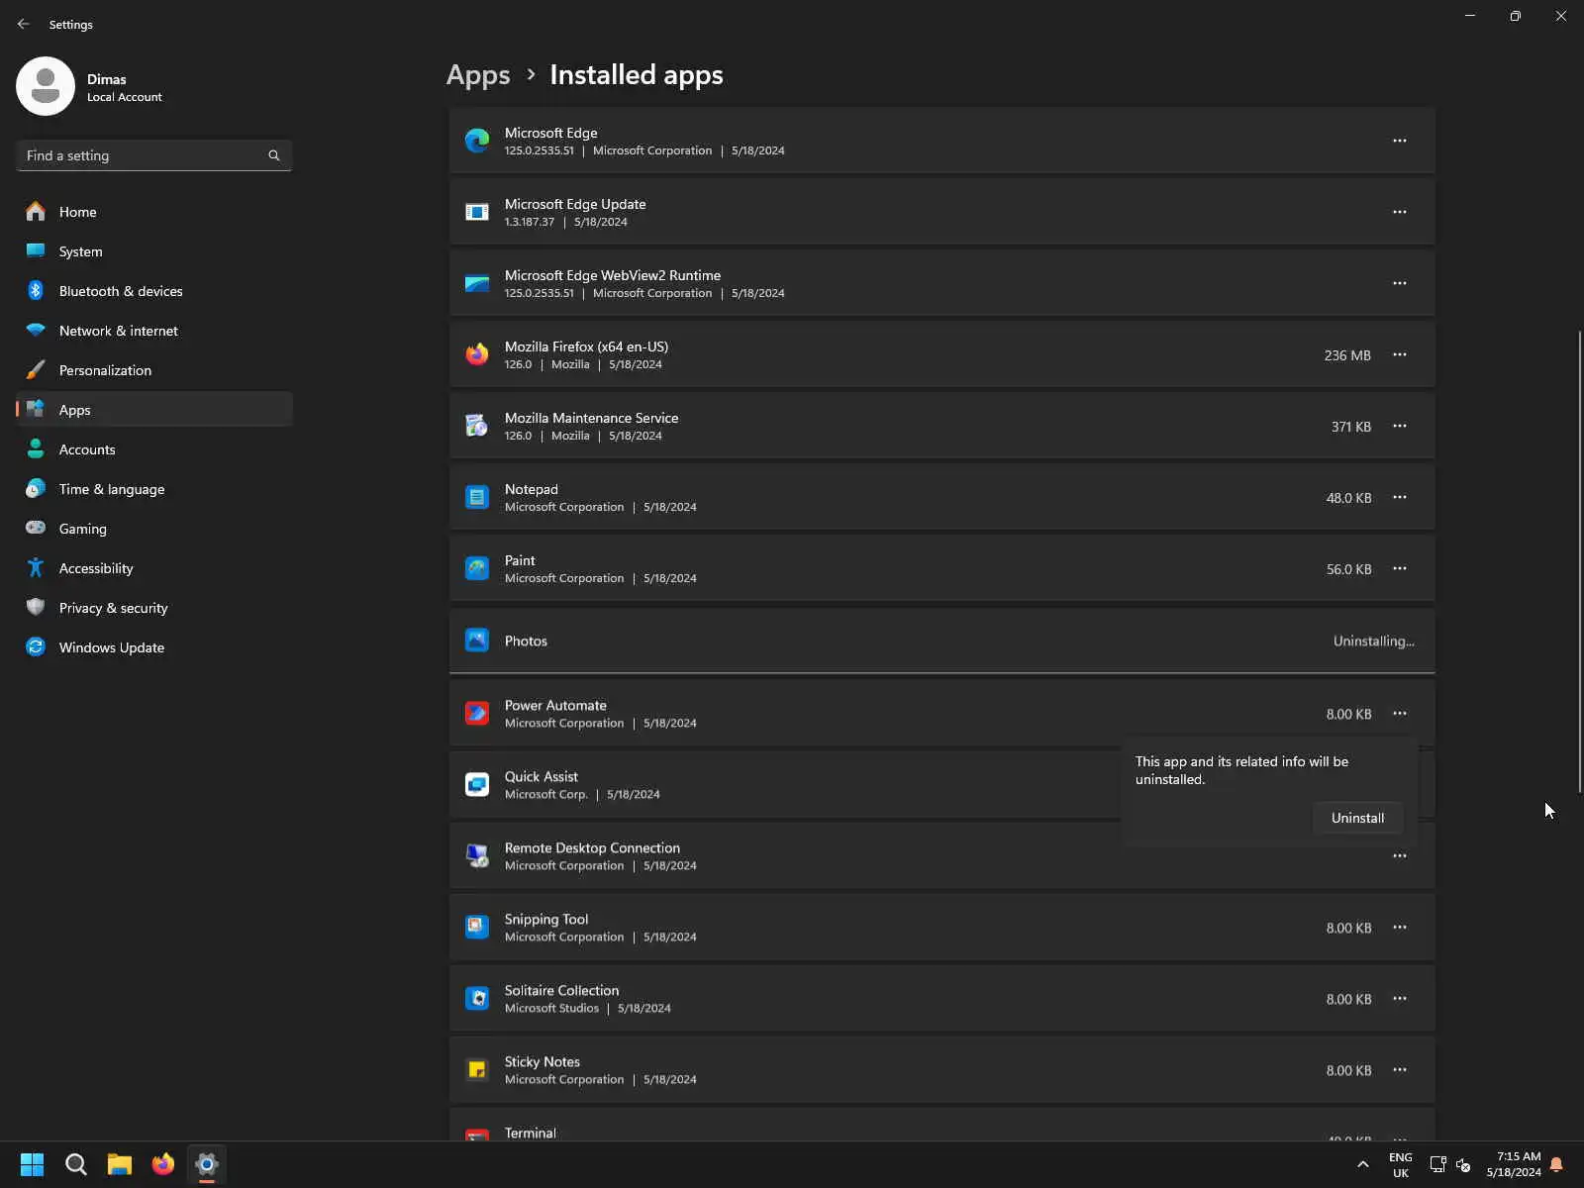Open more options for Mozilla Firefox

click(1400, 354)
